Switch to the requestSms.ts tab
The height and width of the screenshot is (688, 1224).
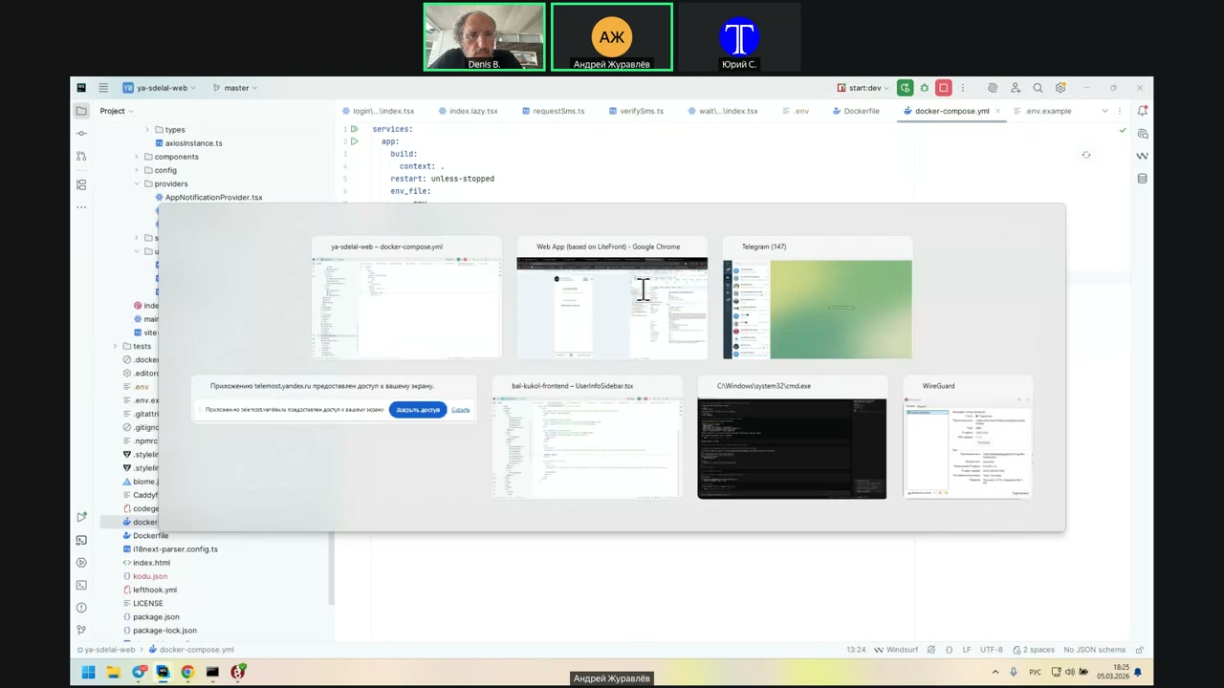(x=558, y=111)
